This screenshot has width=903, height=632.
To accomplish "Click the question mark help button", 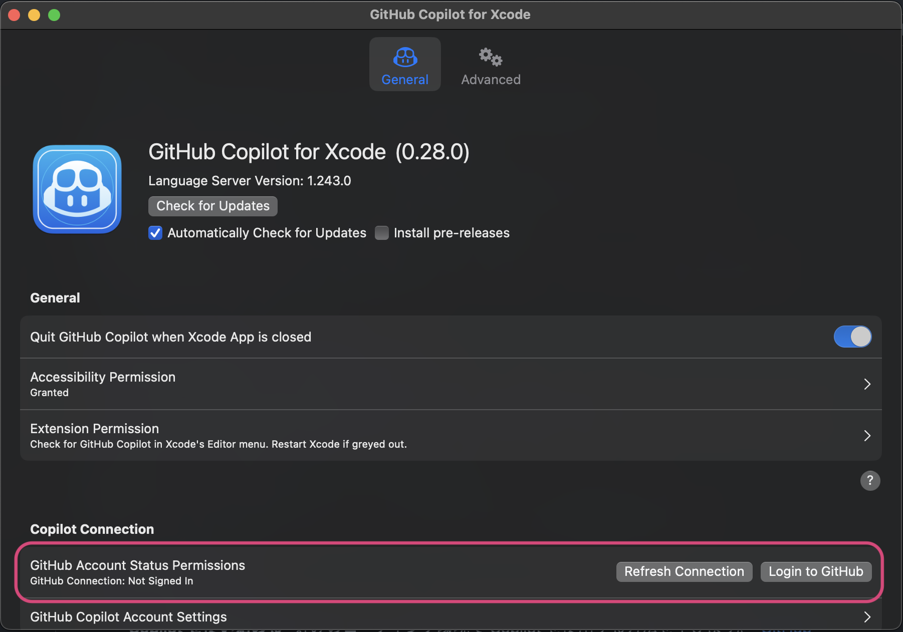I will [x=870, y=481].
